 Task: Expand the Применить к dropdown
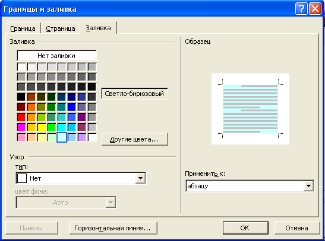308,186
